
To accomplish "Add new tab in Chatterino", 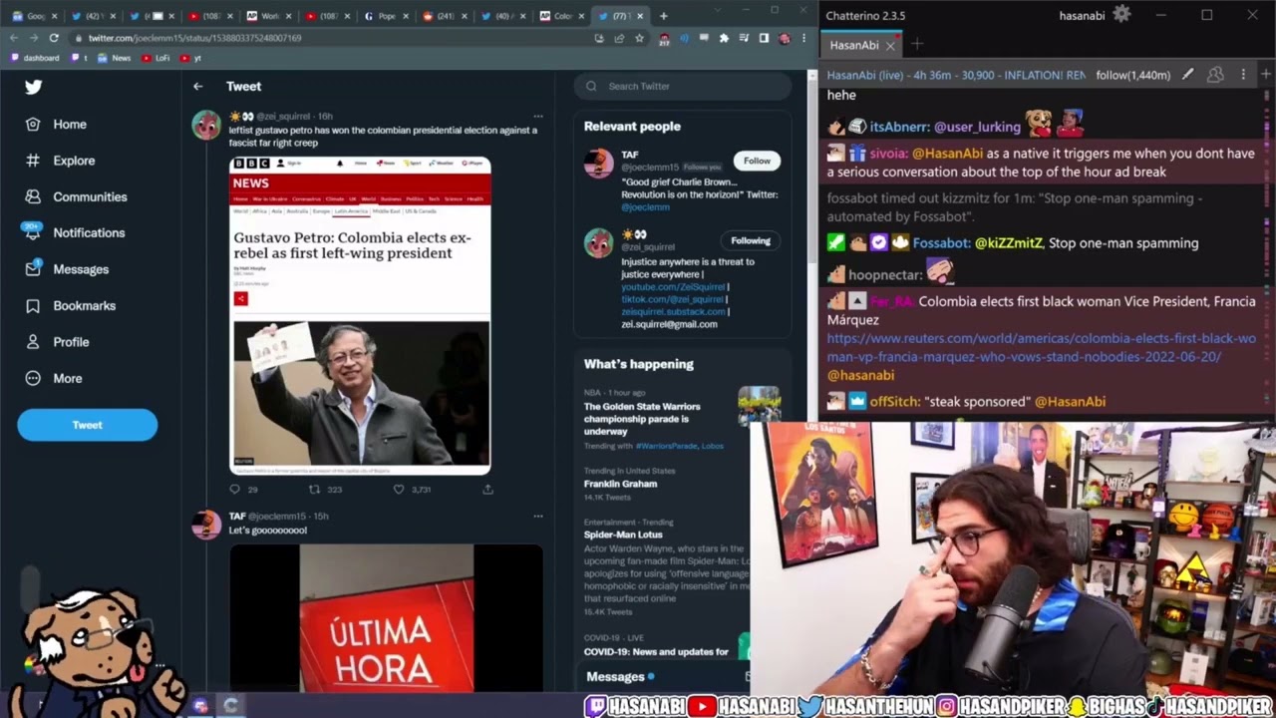I will (917, 44).
